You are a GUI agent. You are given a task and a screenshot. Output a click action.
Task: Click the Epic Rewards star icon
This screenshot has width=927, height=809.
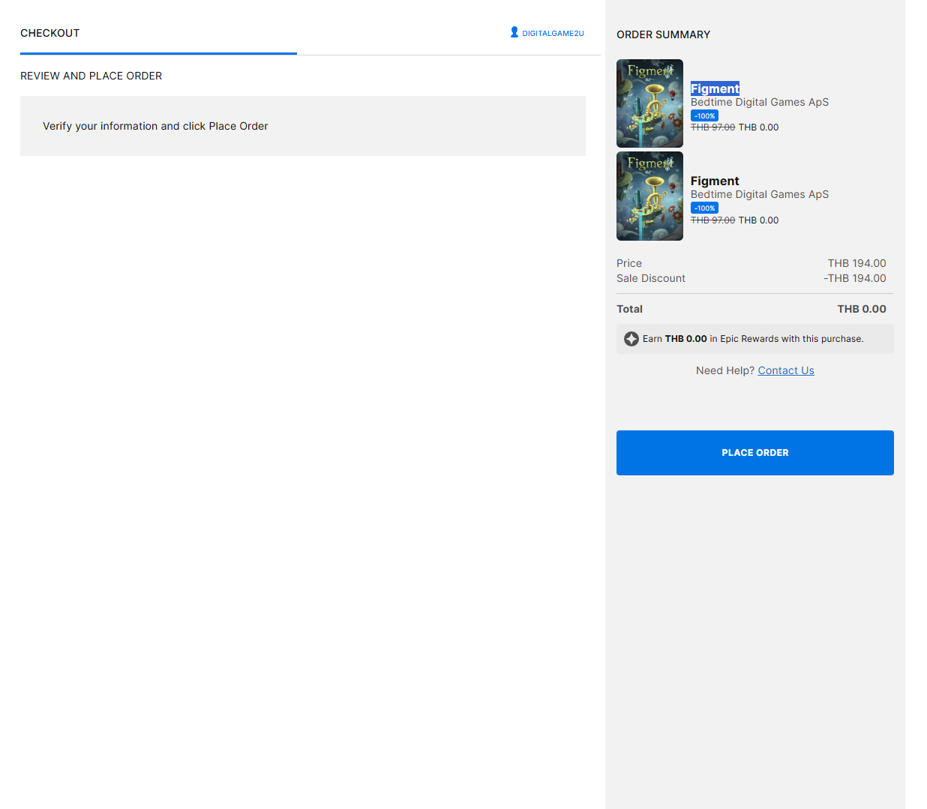631,339
